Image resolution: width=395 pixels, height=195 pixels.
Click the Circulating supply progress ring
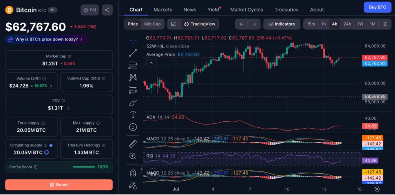(46, 153)
